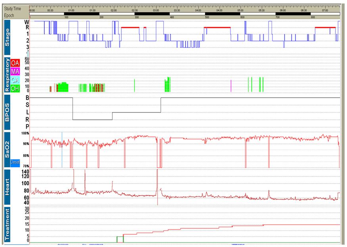Image resolution: width=347 pixels, height=247 pixels.
Task: Click the 04:00 mark on time ruler
Action: (198, 11)
